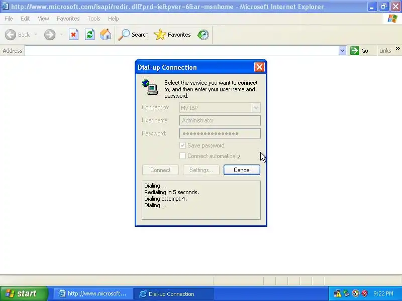Viewport: 402px width, 301px height.
Task: Open the View menu
Action: (x=43, y=19)
